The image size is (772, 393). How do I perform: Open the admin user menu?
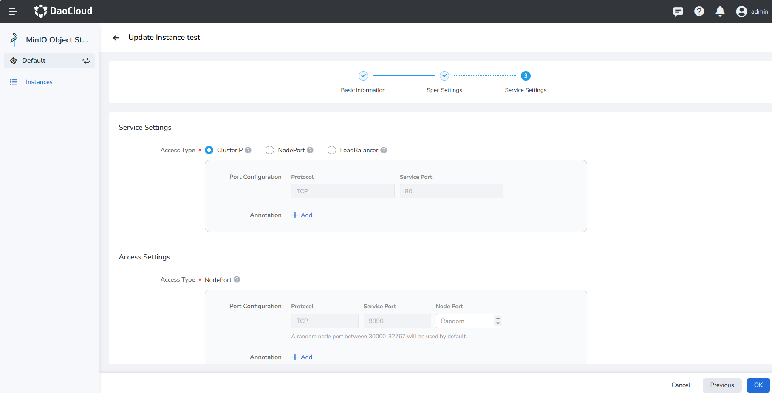tap(752, 11)
